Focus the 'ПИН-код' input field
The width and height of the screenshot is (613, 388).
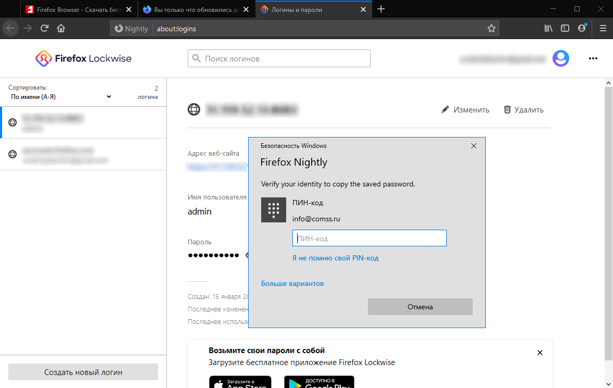[370, 238]
